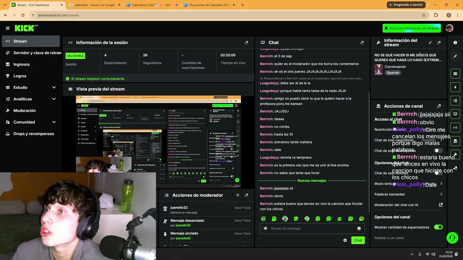The width and height of the screenshot is (463, 260).
Task: Switch to the Documento A4 Calendario tab
Action: 209,5
